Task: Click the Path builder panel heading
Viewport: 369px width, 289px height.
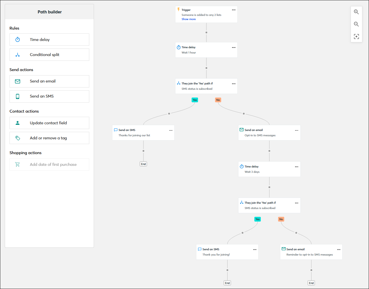Action: pyautogui.click(x=50, y=12)
